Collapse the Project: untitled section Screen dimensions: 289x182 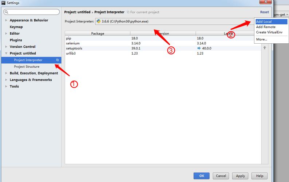click(x=6, y=54)
